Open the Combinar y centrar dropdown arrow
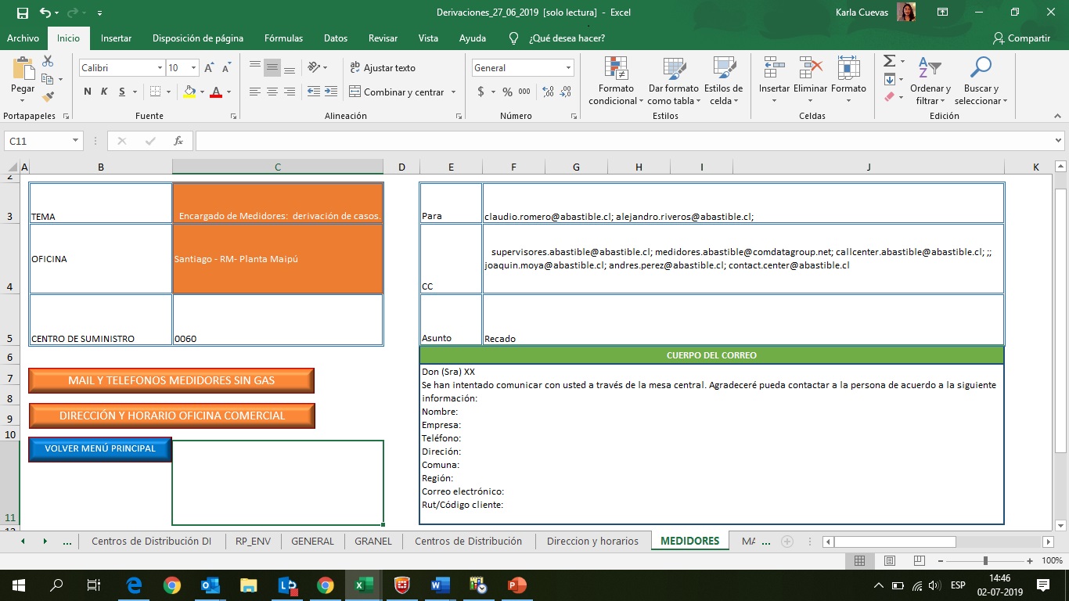This screenshot has width=1069, height=601. click(453, 92)
